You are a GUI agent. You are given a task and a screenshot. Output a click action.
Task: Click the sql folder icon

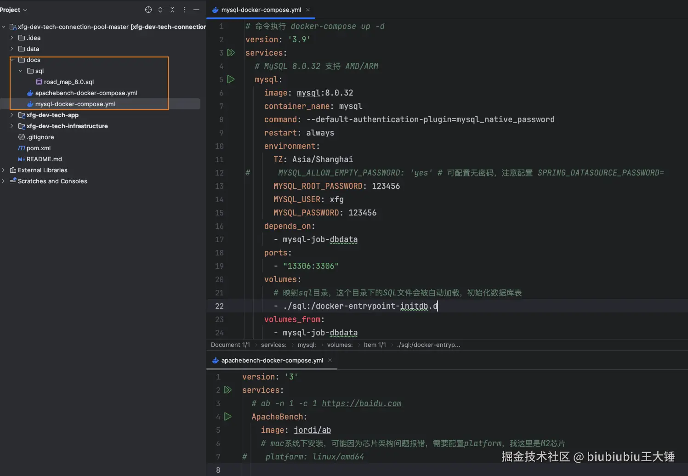point(30,71)
